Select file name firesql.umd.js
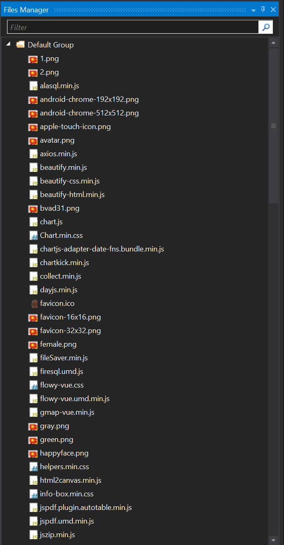This screenshot has width=284, height=545. click(62, 371)
